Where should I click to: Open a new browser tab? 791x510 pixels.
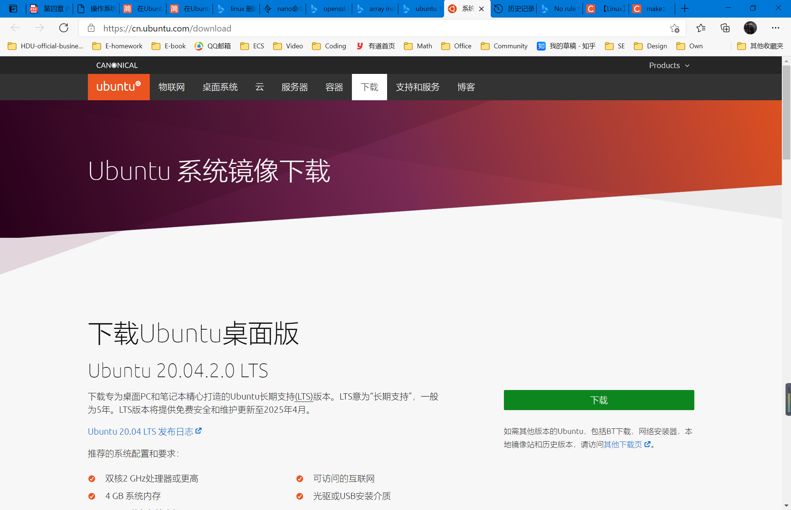point(685,8)
